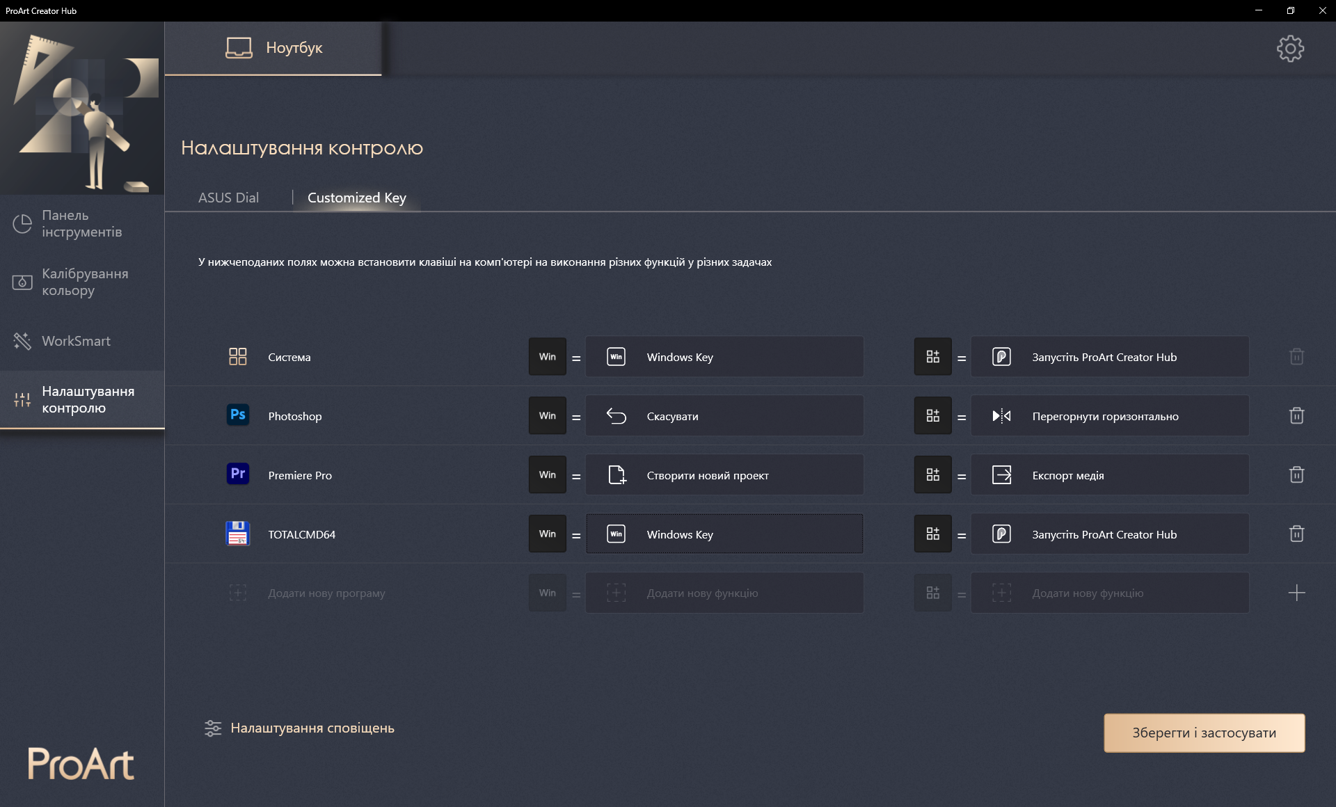This screenshot has height=807, width=1336.
Task: Click the TOTALCMD64 floppy disk icon
Action: point(238,534)
